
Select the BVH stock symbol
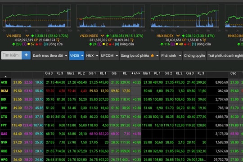coord(4,108)
